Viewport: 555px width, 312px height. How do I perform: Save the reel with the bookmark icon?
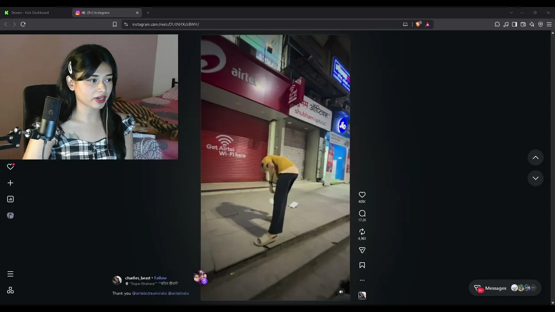coord(362,265)
